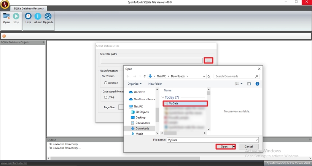Viewport: 312px width, 166px height.
Task: Click the Stop recovery icon
Action: pyautogui.click(x=16, y=17)
